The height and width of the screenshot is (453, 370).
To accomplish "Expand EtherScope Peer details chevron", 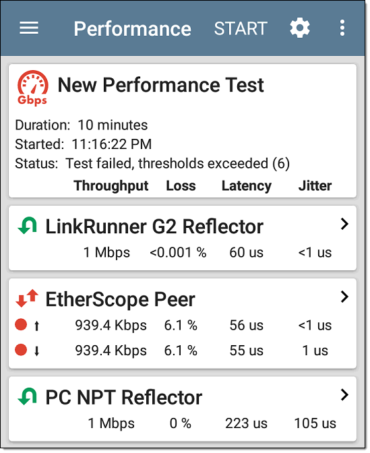I will [x=344, y=297].
